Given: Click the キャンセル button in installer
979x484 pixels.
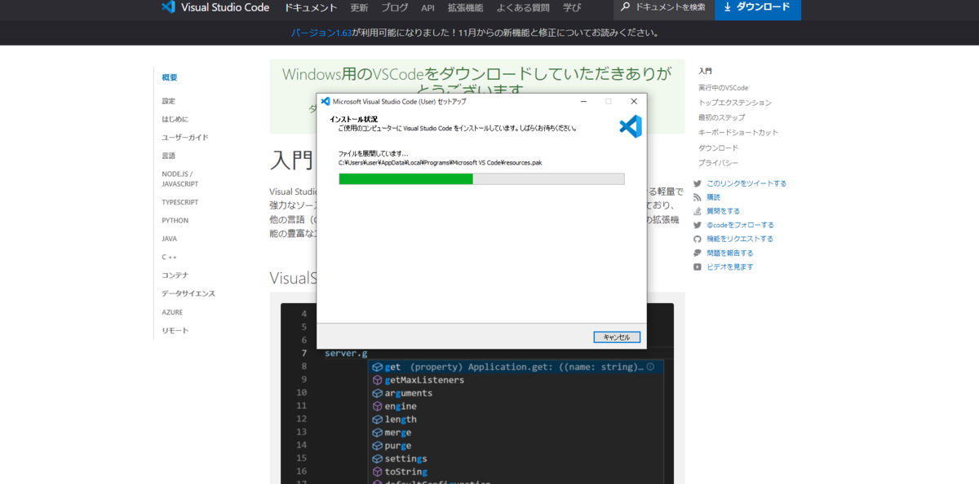Looking at the screenshot, I should point(617,337).
